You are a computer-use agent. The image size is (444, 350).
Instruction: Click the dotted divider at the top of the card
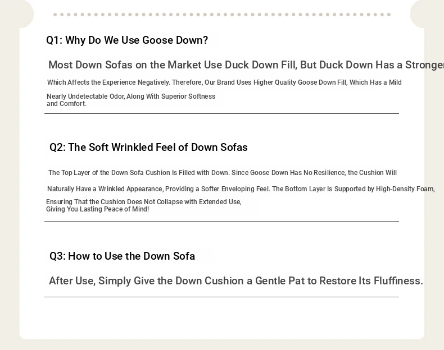(222, 15)
